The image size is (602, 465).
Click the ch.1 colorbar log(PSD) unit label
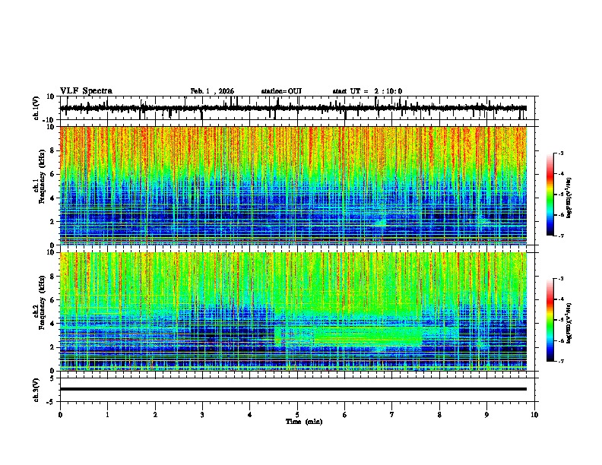[x=569, y=198]
